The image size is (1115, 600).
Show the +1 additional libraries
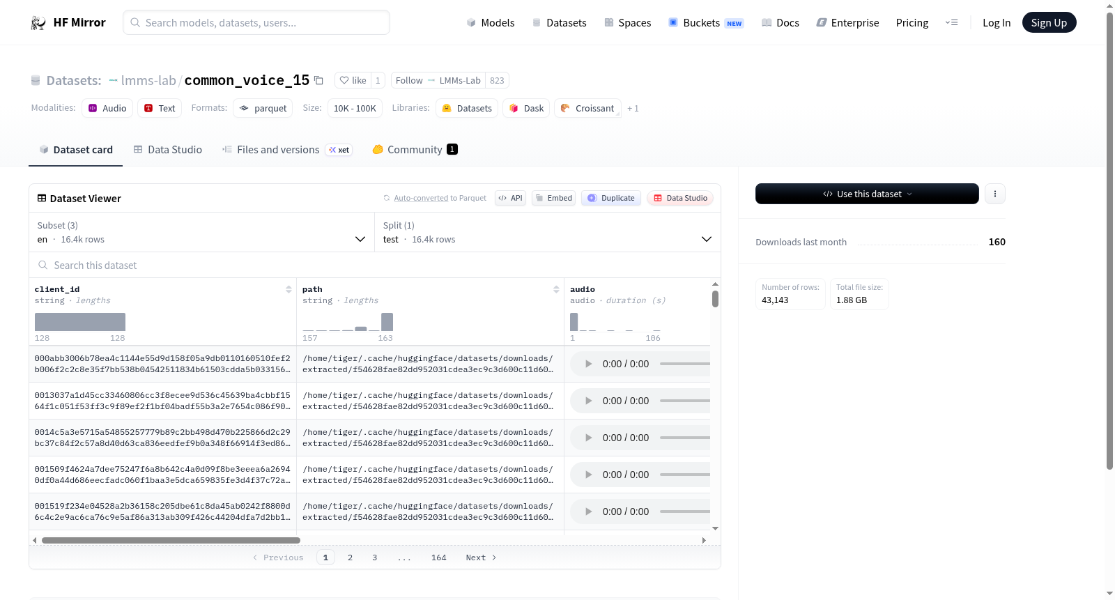[x=633, y=108]
